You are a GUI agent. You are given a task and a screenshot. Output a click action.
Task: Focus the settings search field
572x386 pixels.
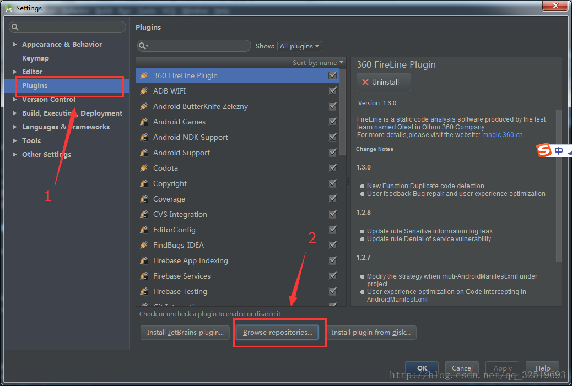tap(67, 27)
